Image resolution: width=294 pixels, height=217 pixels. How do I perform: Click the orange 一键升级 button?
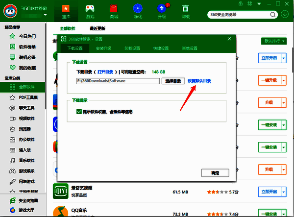tap(269, 80)
